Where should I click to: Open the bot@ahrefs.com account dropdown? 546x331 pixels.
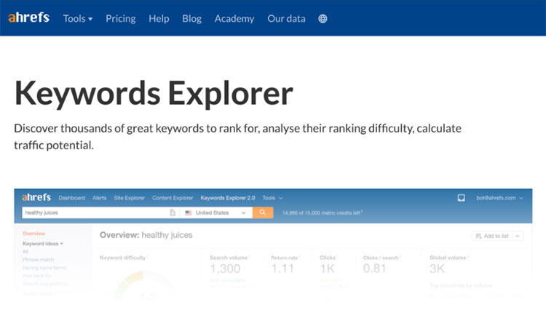tap(499, 198)
